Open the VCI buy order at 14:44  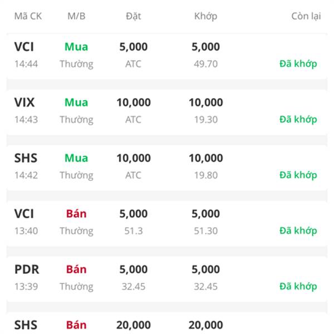tap(167, 56)
